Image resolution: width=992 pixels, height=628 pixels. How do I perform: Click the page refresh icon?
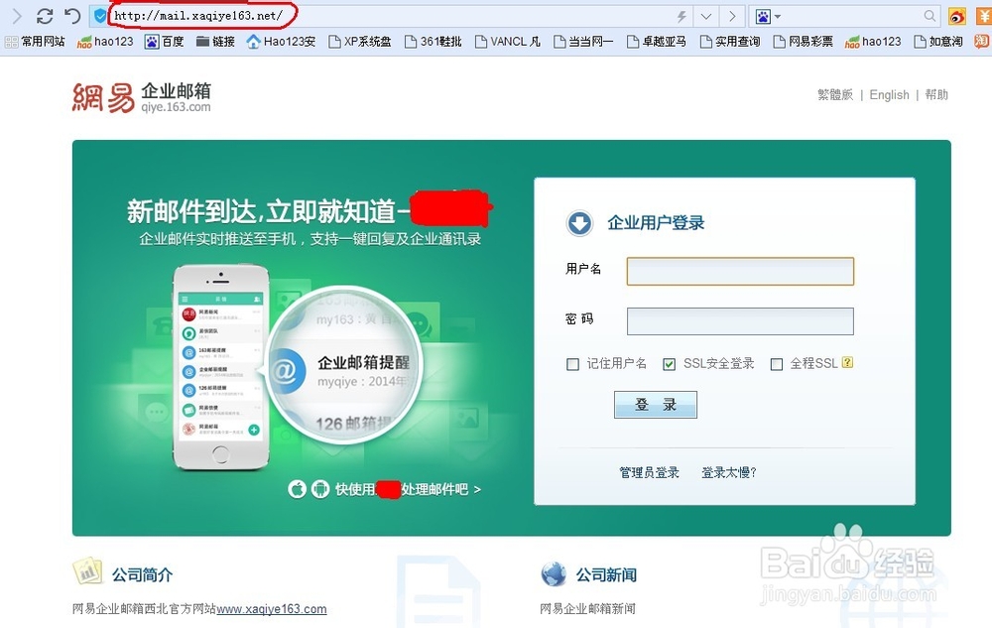(44, 16)
